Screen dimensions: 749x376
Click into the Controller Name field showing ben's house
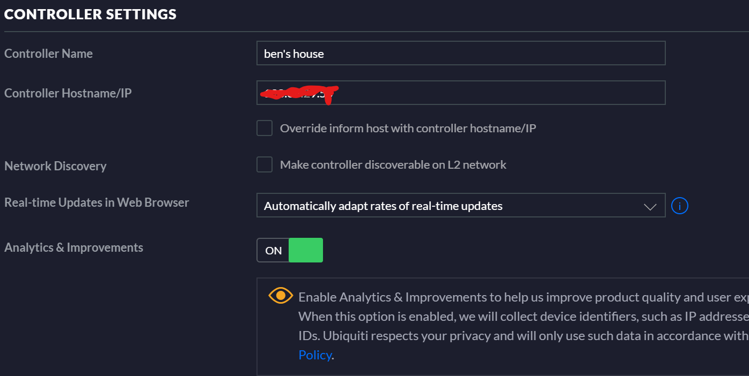[x=461, y=54]
